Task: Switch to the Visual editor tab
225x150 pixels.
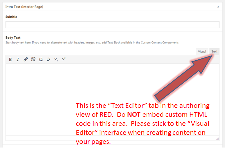Action: [202, 52]
